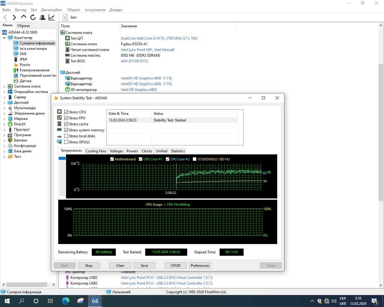Click the Clear button
Screen dimensions: 384x307
(120, 266)
